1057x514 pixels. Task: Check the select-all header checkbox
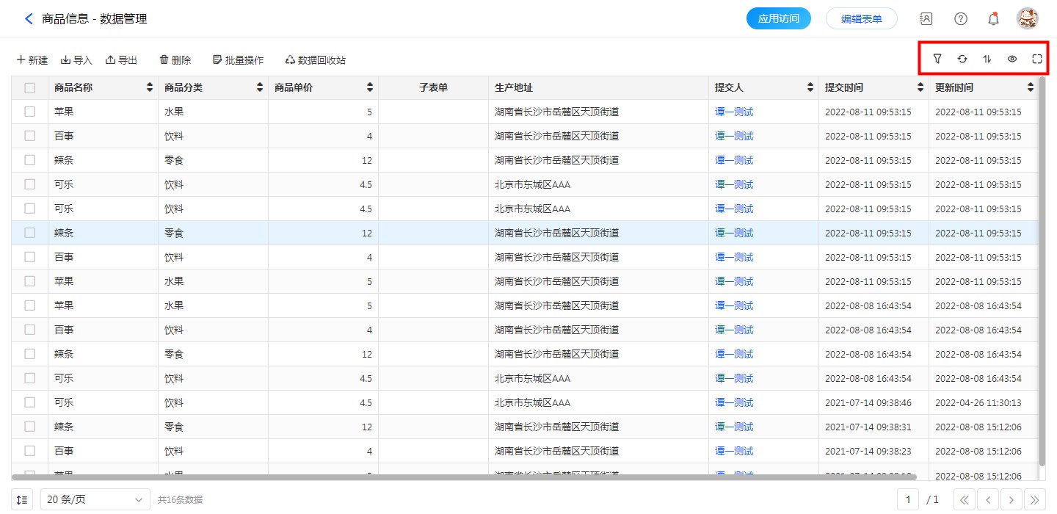[29, 88]
